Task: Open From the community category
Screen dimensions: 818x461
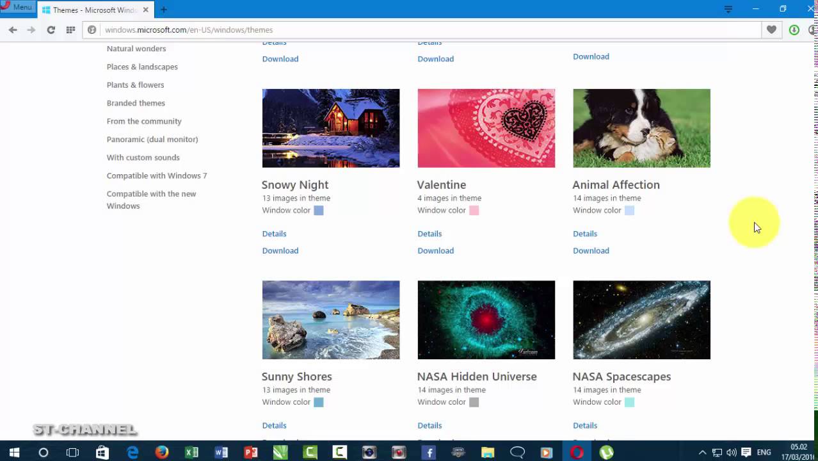Action: [144, 121]
